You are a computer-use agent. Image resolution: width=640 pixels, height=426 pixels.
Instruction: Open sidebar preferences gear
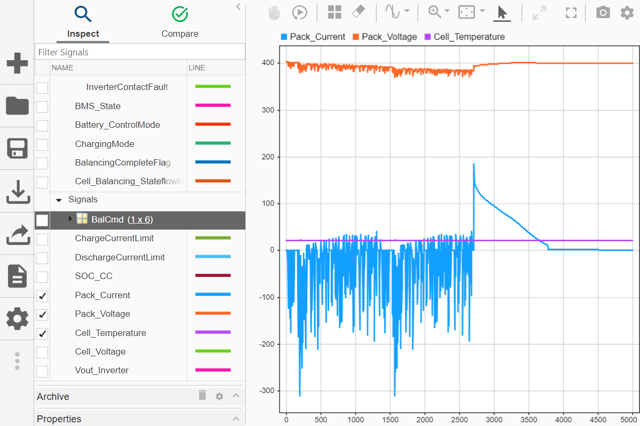(x=17, y=318)
